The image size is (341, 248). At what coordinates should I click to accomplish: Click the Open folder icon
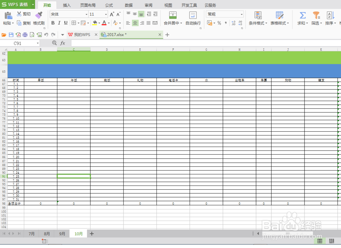(4, 35)
